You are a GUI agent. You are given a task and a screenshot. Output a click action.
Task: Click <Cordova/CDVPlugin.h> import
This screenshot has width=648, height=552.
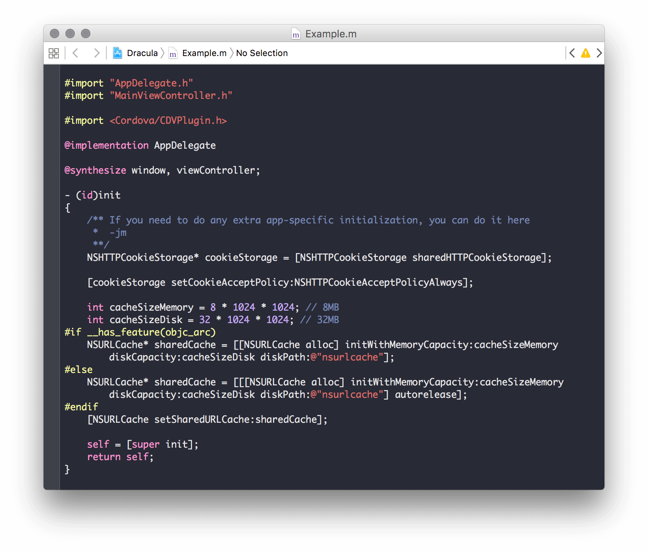(x=168, y=121)
